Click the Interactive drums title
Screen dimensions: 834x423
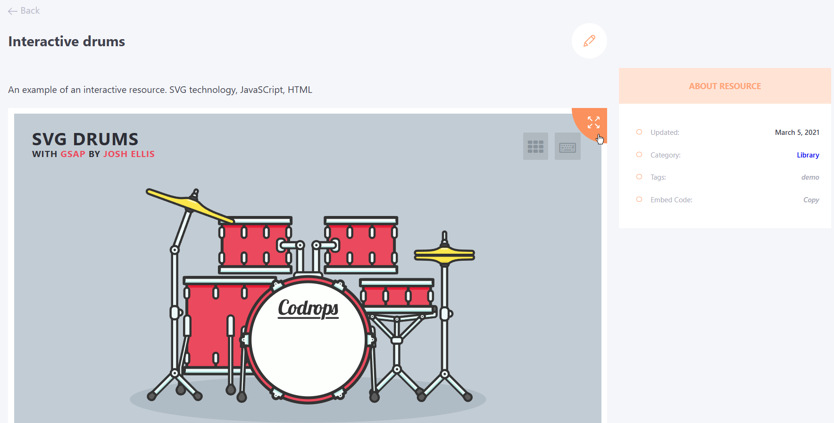pyautogui.click(x=67, y=41)
